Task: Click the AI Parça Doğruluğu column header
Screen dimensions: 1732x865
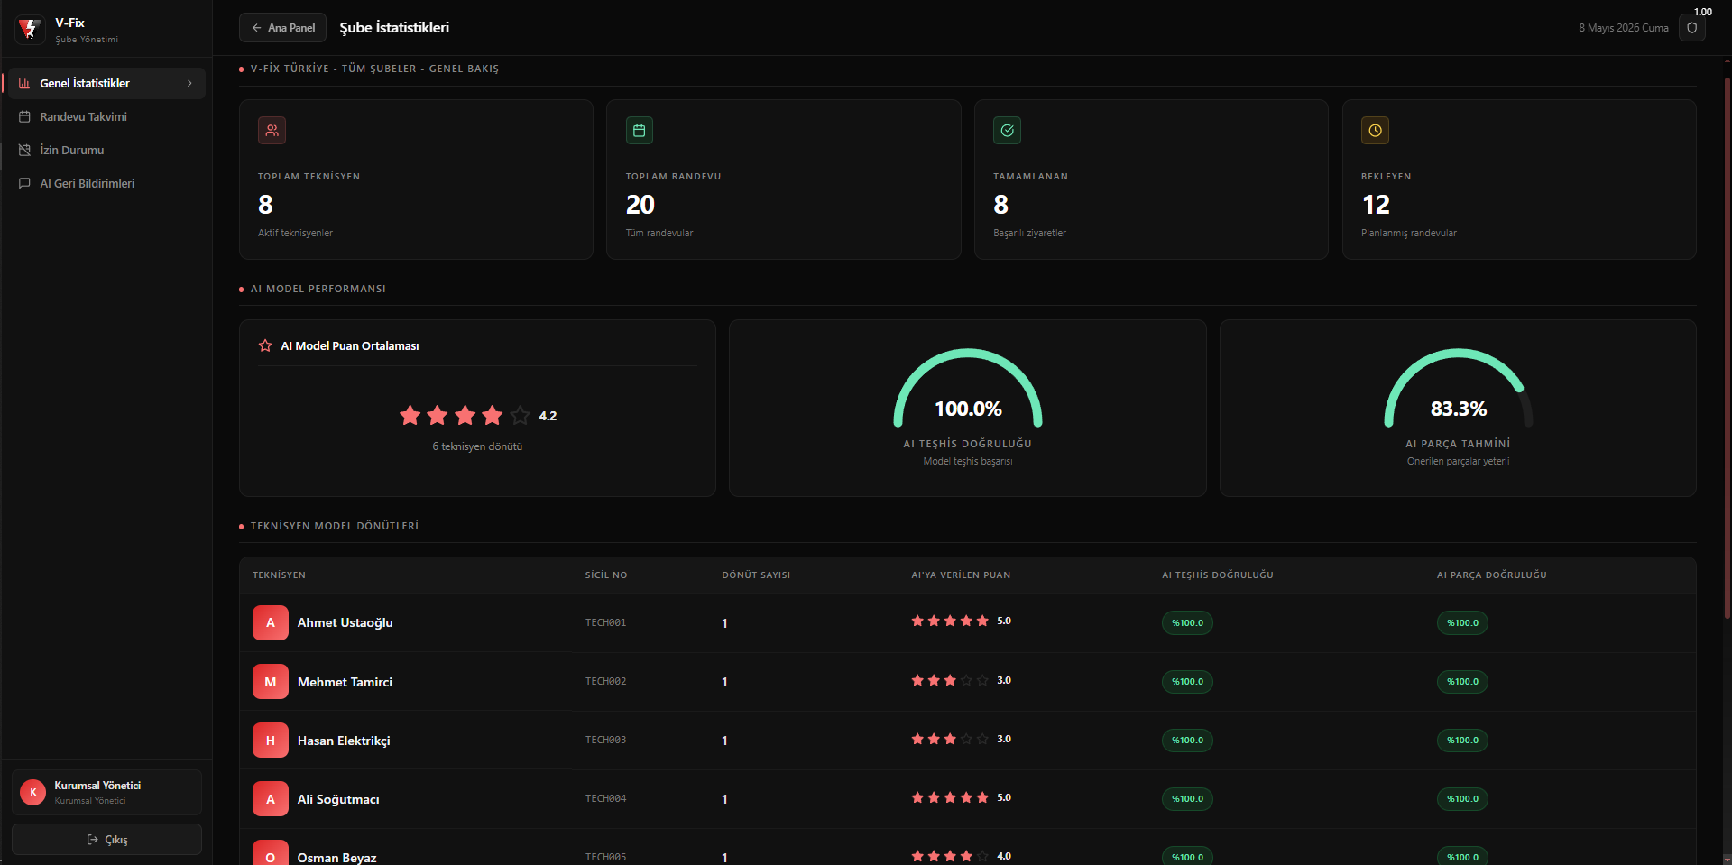Action: click(x=1492, y=575)
